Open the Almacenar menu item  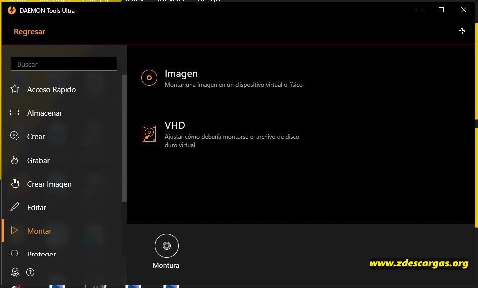(x=45, y=113)
